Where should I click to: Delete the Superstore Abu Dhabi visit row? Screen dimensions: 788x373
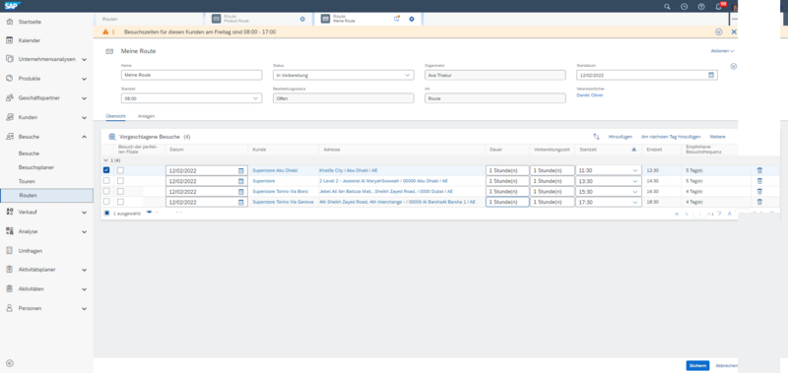759,170
